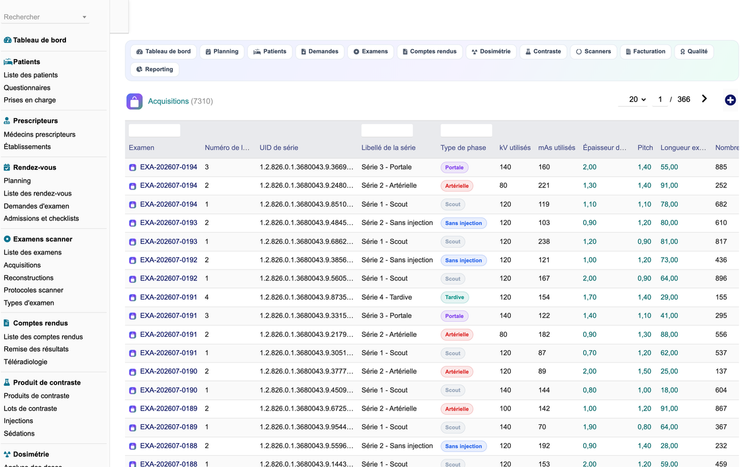Open Lots de contraste in sidebar

[x=30, y=409]
